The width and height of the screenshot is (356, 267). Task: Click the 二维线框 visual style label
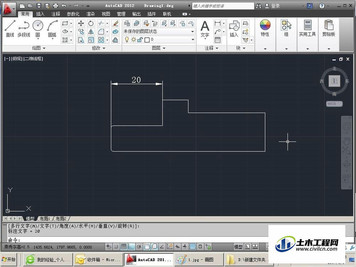click(33, 59)
